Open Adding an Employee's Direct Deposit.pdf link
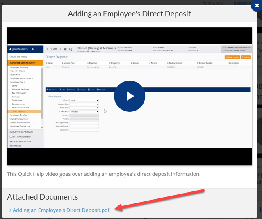The height and width of the screenshot is (219, 262). coord(61,210)
